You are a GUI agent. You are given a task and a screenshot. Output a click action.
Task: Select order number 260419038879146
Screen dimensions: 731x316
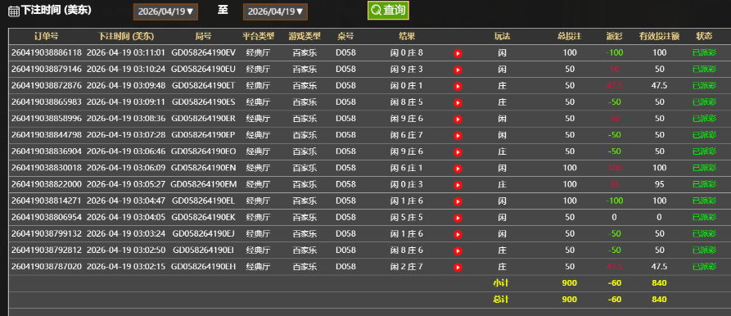coord(46,69)
